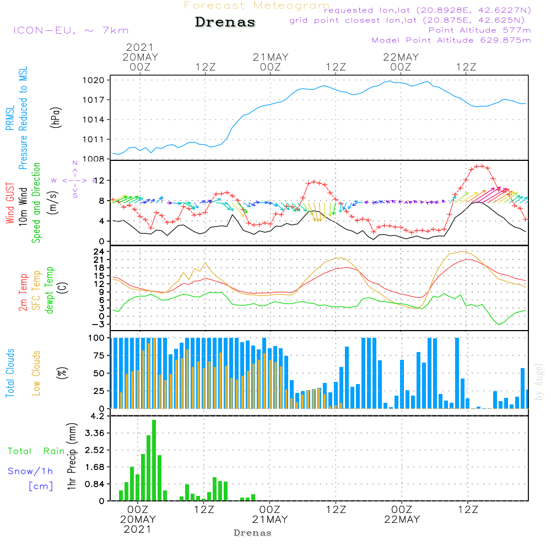The image size is (551, 551).
Task: Click '22MAY' on the top time axis
Action: 401,57
